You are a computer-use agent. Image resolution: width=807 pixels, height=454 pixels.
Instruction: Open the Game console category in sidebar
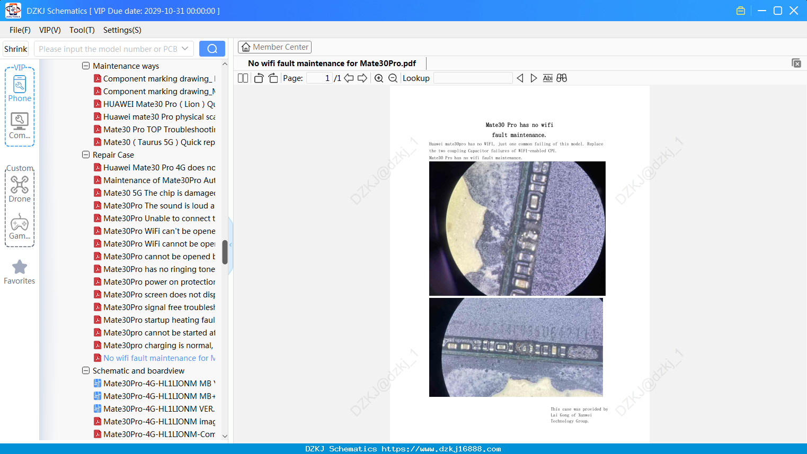pyautogui.click(x=20, y=226)
